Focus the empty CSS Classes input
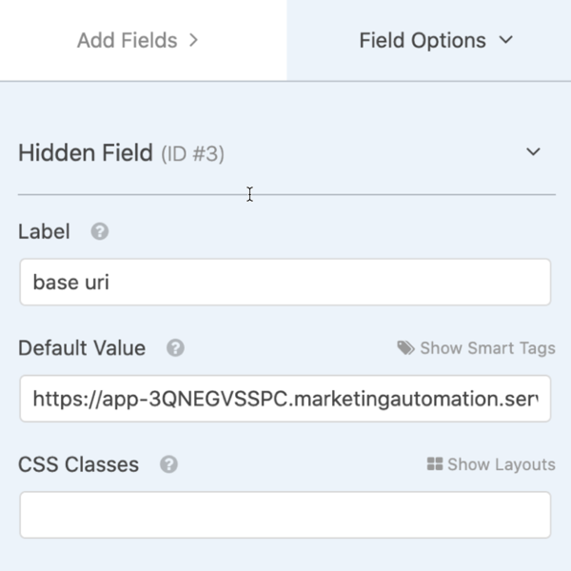This screenshot has width=571, height=571. (x=285, y=515)
